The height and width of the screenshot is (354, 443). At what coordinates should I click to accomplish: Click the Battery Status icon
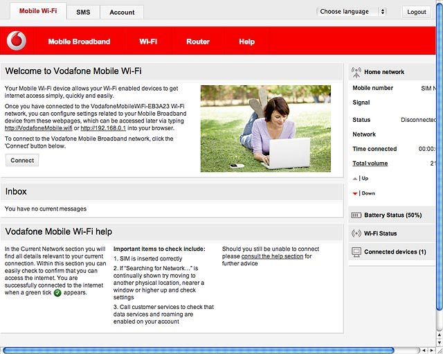pyautogui.click(x=356, y=215)
